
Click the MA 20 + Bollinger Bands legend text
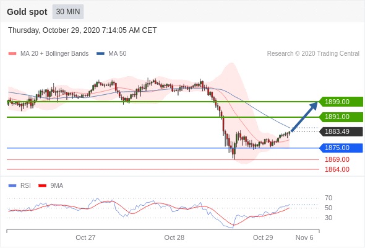tap(54, 54)
